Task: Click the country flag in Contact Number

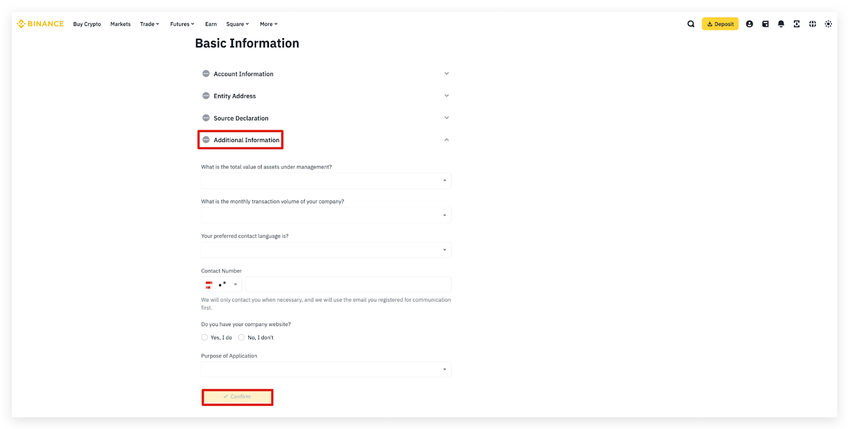Action: [209, 285]
